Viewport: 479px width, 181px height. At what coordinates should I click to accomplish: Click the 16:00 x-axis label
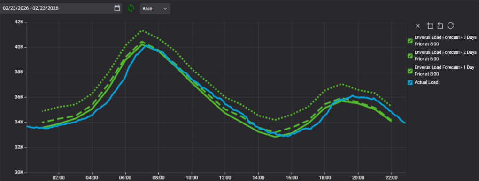pyautogui.click(x=292, y=177)
